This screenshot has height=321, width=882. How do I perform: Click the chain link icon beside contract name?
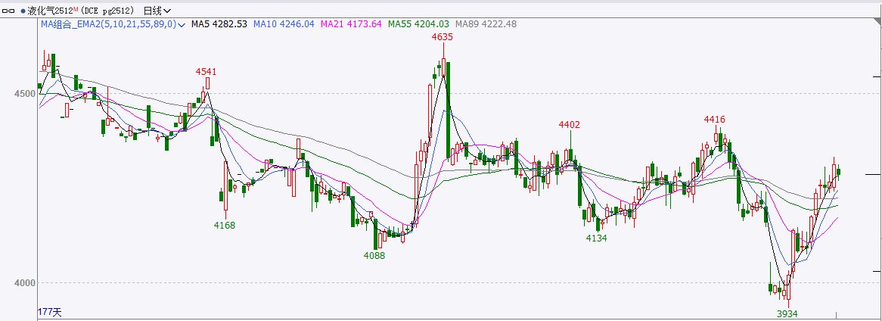(9, 11)
